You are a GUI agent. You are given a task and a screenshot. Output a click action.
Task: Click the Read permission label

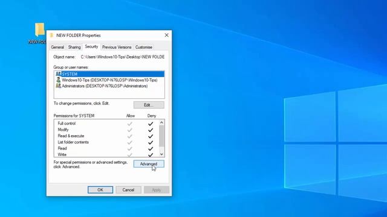tap(62, 148)
